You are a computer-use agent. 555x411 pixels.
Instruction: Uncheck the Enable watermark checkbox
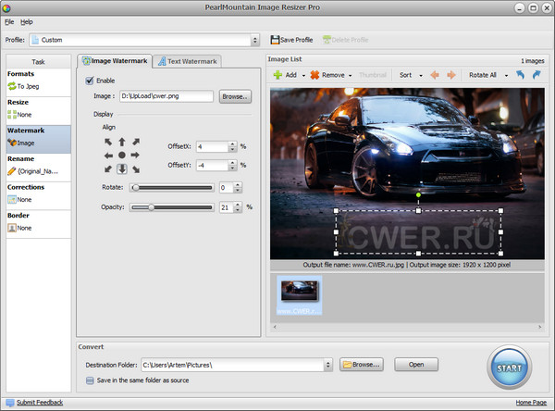click(88, 81)
